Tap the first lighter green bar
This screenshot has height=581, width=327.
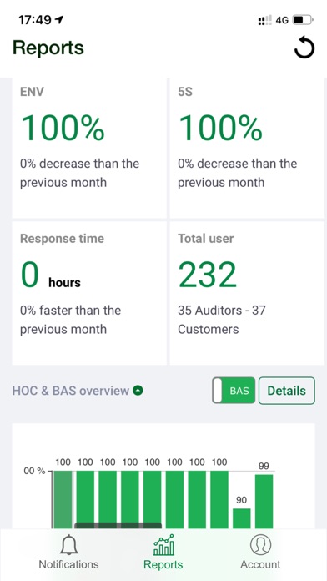click(x=63, y=500)
